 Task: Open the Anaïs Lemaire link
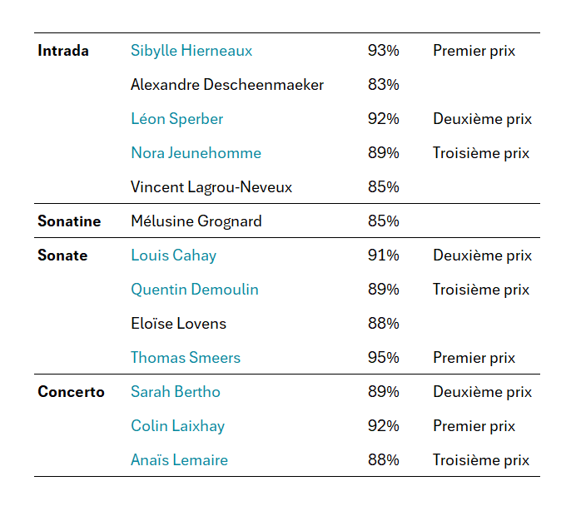(x=179, y=460)
